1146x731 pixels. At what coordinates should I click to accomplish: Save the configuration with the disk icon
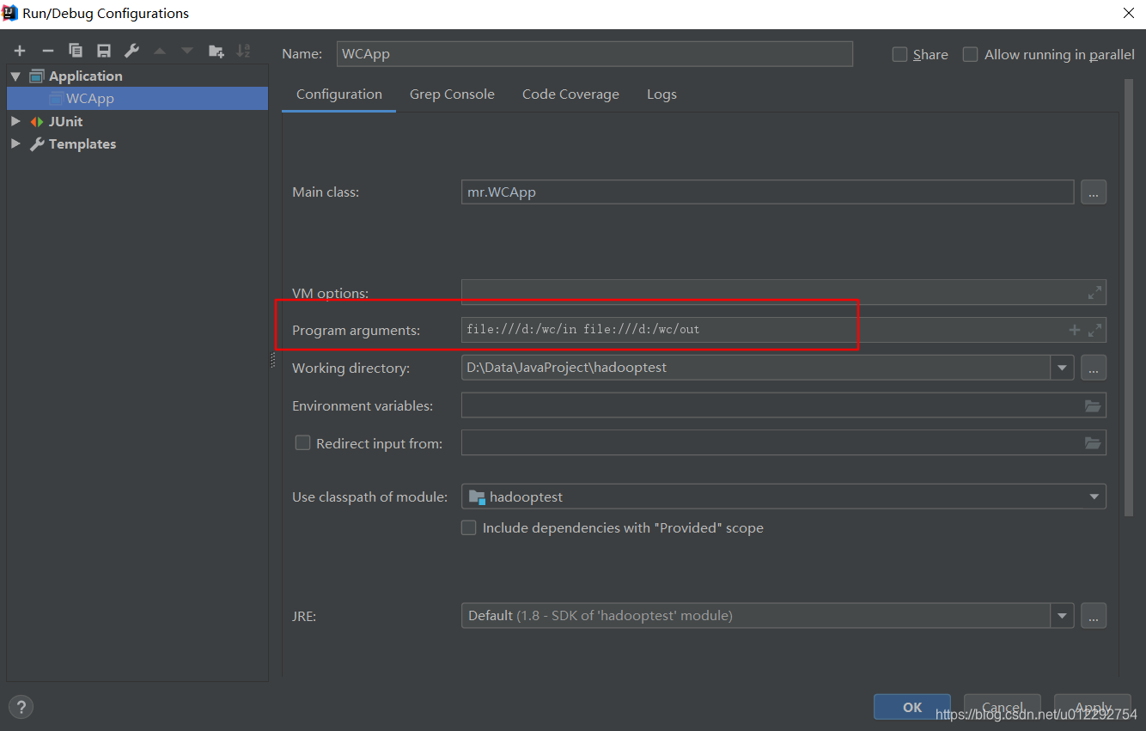click(x=104, y=52)
